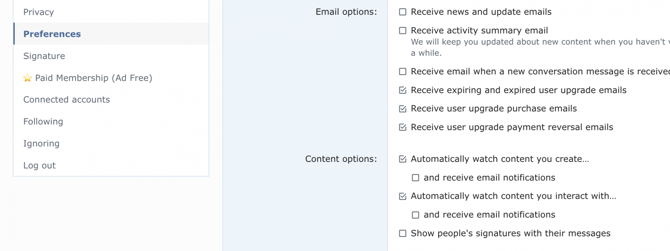
Task: Enable Show people's signatures with messages
Action: pos(403,234)
